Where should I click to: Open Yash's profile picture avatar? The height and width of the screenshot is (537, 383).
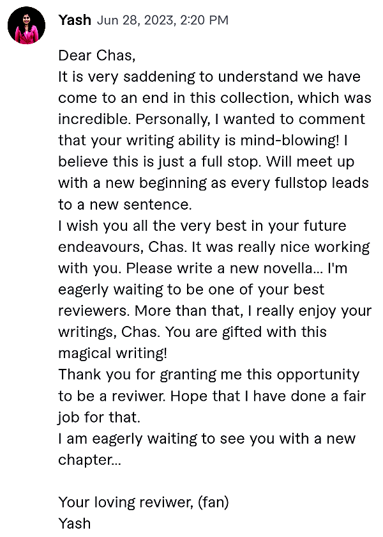coord(26,25)
